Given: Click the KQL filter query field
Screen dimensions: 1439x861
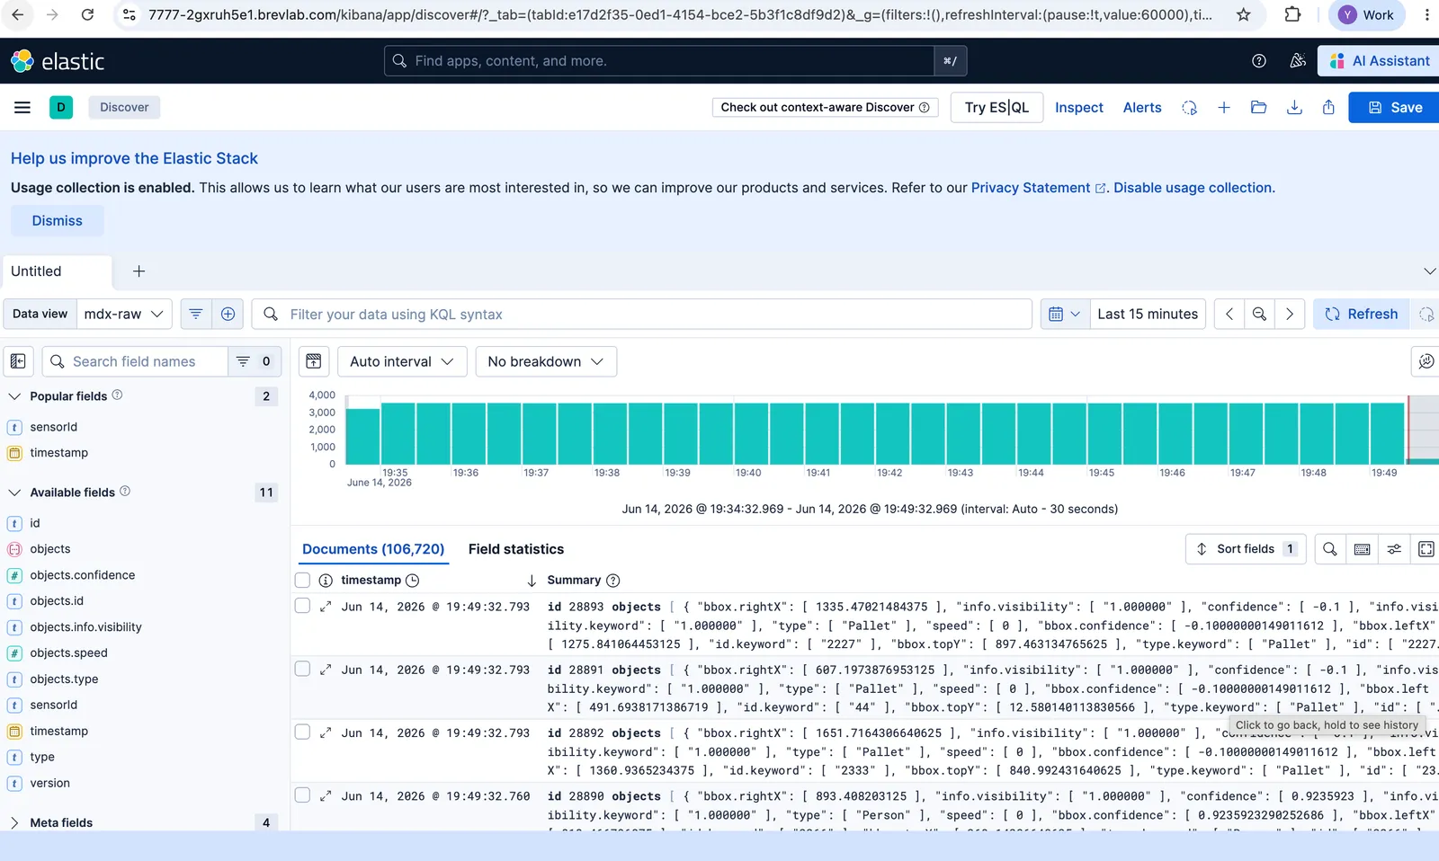Looking at the screenshot, I should coord(642,314).
